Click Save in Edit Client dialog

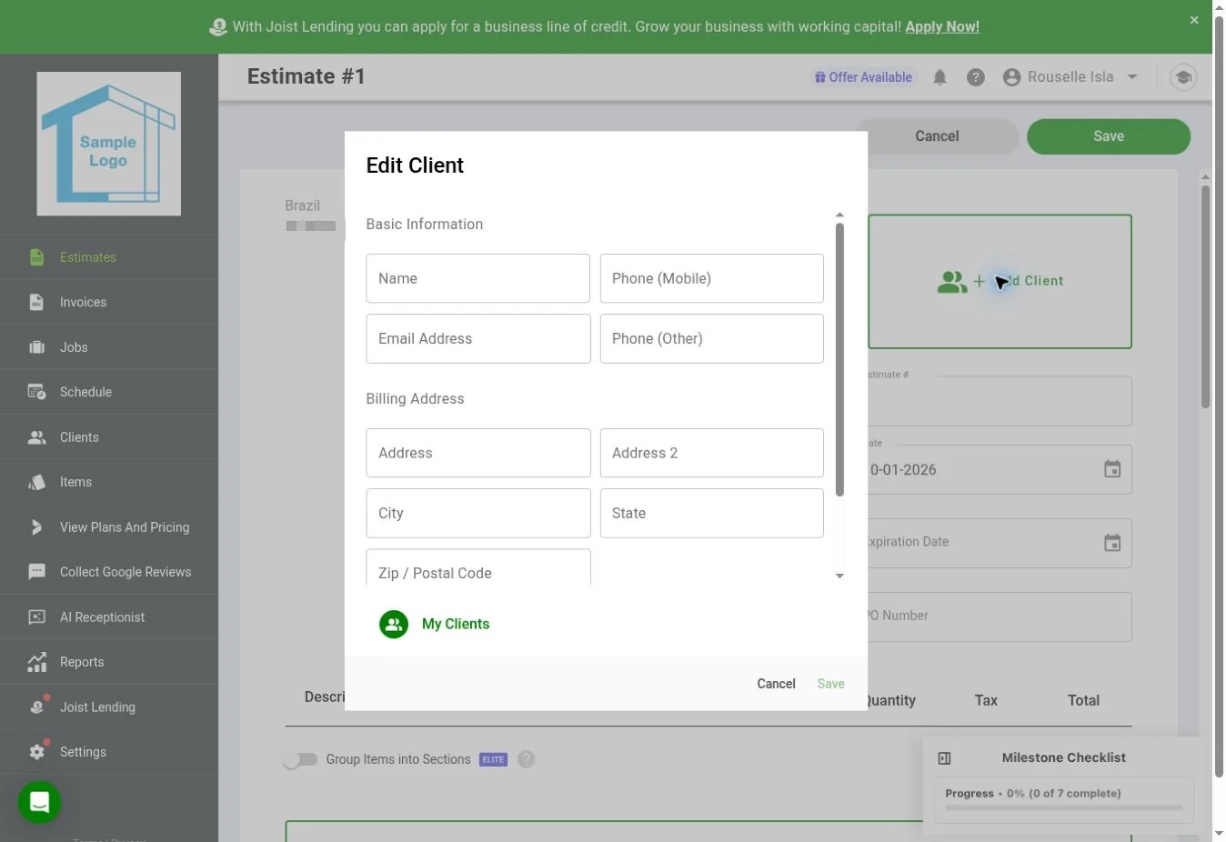830,684
